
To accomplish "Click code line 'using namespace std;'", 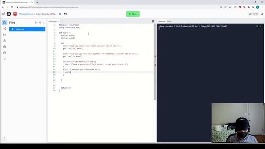I will click(x=70, y=28).
